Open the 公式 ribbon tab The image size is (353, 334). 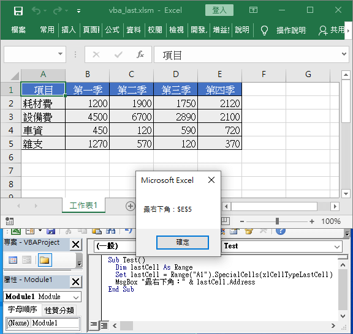tap(112, 30)
